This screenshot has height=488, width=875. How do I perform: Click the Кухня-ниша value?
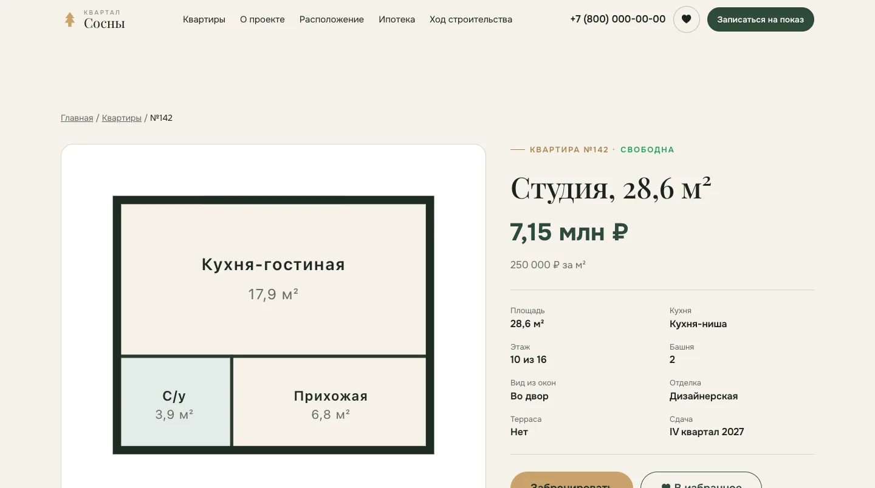point(698,324)
